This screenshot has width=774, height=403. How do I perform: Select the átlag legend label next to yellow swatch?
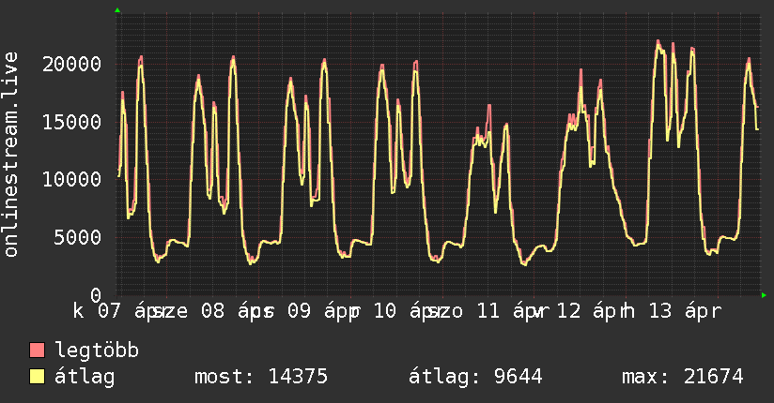tap(85, 377)
